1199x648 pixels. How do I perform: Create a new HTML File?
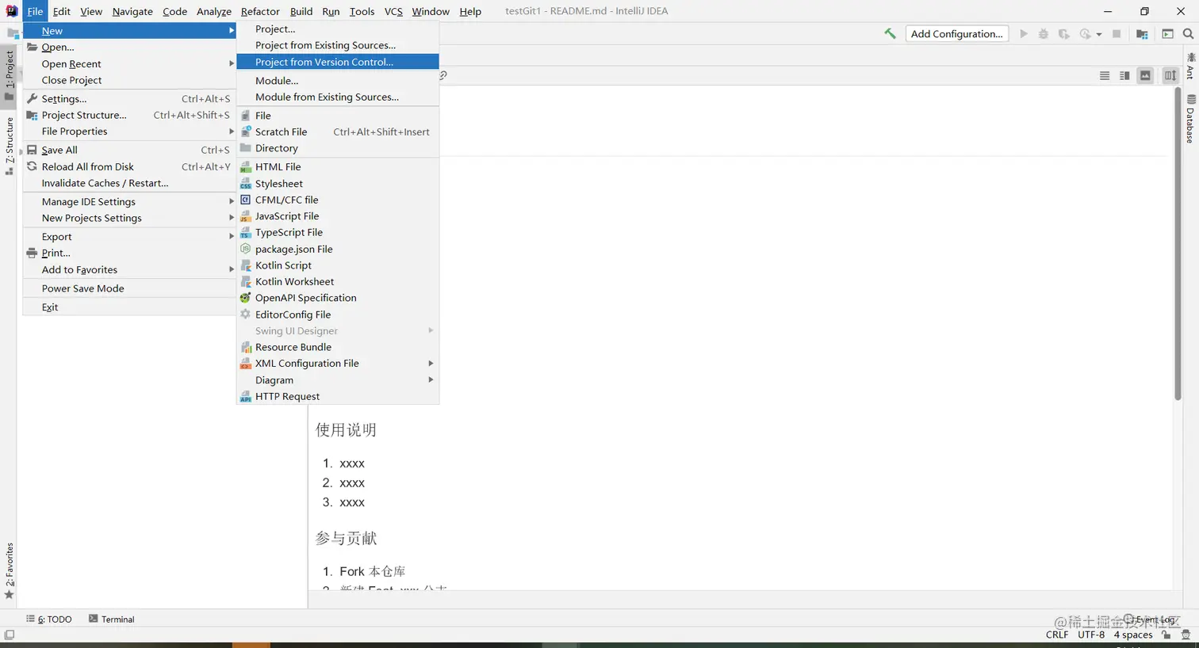click(x=338, y=167)
